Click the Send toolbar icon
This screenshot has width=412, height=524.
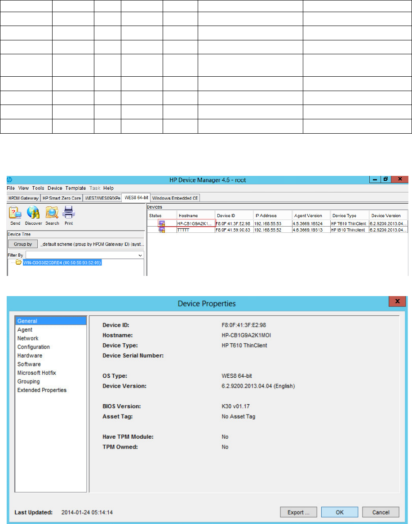pos(15,212)
